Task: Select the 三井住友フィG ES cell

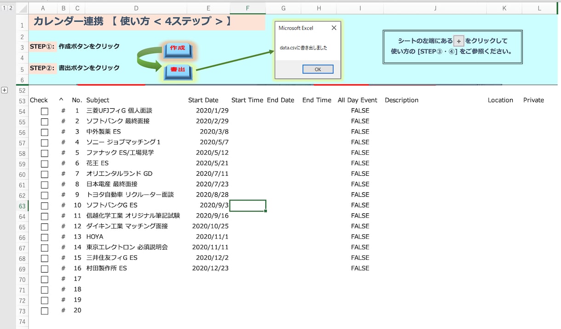Action: coord(136,258)
